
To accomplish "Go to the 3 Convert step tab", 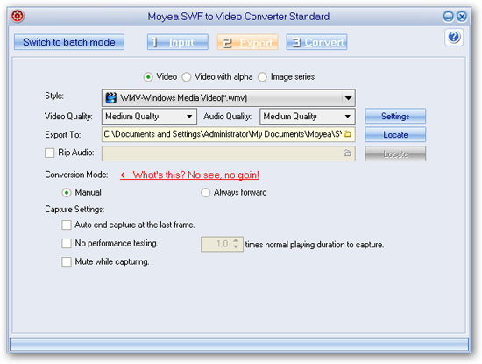I will point(317,42).
